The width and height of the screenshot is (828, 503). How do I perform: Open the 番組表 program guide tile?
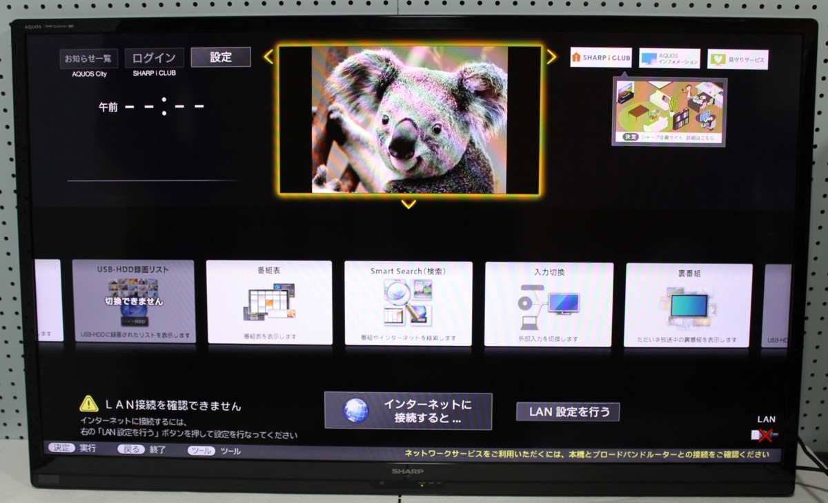coord(269,302)
